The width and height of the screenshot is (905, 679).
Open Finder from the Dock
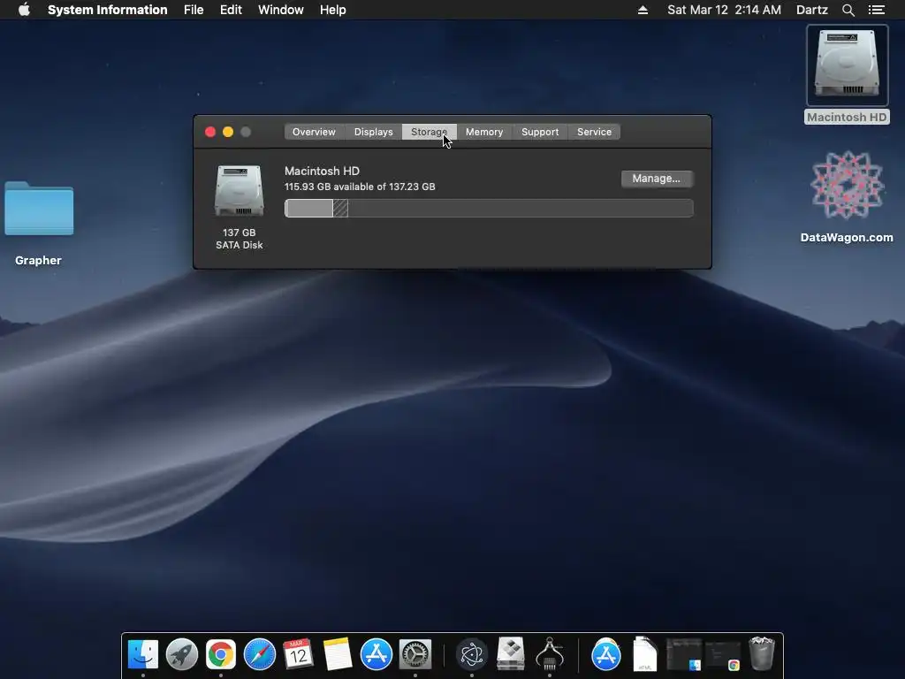coord(142,654)
